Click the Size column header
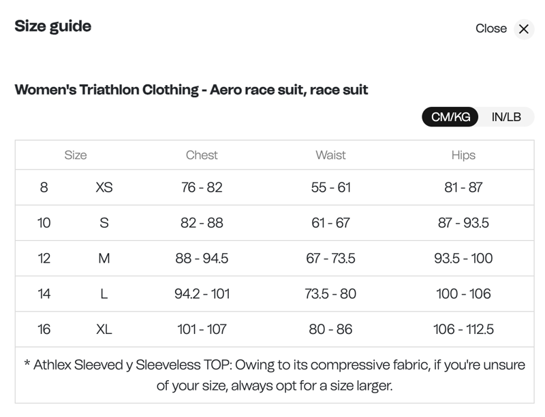This screenshot has height=417, width=545. click(x=76, y=155)
